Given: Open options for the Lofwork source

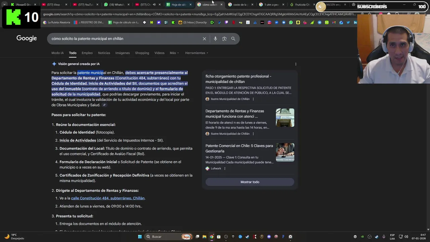Looking at the screenshot, I should tap(225, 168).
